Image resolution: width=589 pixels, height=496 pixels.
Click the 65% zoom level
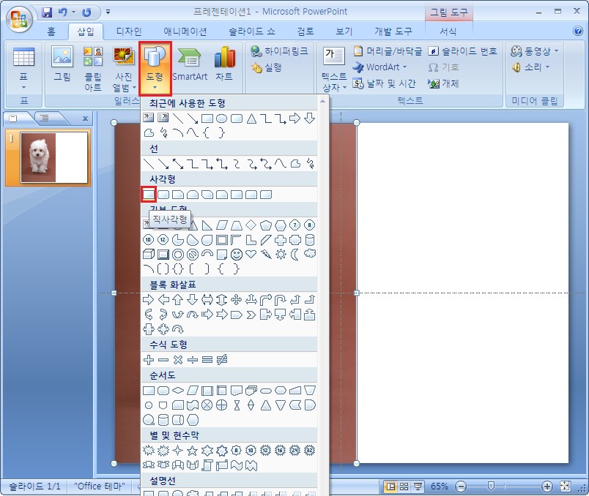[x=439, y=486]
